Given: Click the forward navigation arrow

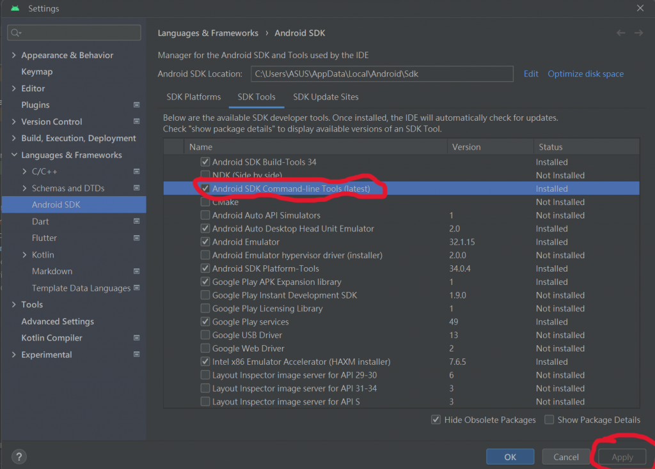Looking at the screenshot, I should tap(639, 33).
